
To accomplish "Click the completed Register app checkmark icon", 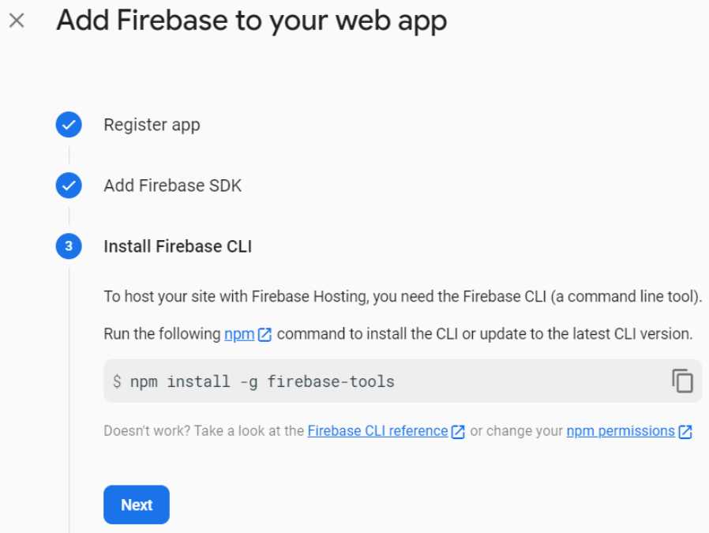I will (68, 124).
